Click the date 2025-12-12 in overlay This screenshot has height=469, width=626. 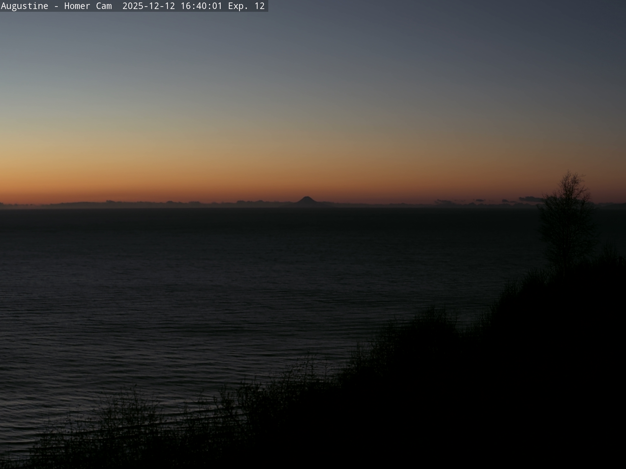148,6
